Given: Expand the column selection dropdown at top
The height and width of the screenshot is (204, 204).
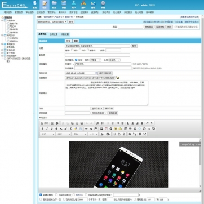Looking at the screenshot, I should (x=52, y=21).
